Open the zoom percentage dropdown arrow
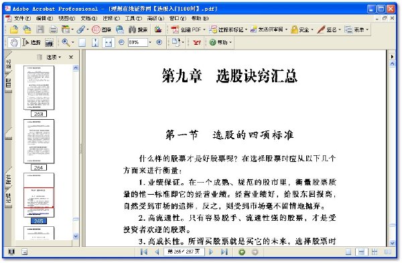Image resolution: width=402 pixels, height=263 pixels. (150, 42)
